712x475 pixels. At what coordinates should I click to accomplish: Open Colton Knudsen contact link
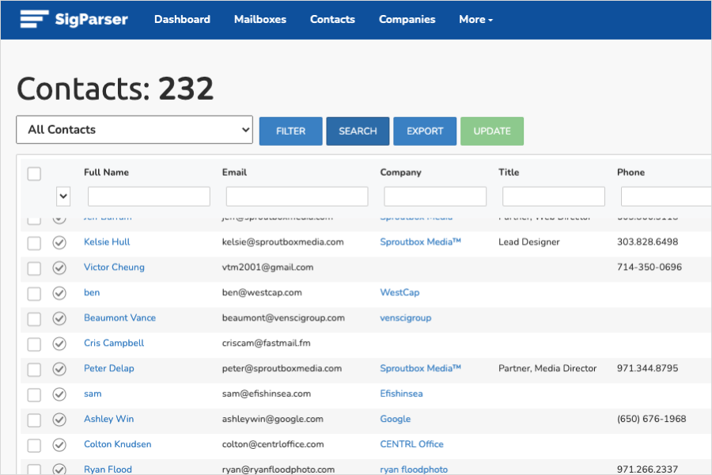pos(118,444)
